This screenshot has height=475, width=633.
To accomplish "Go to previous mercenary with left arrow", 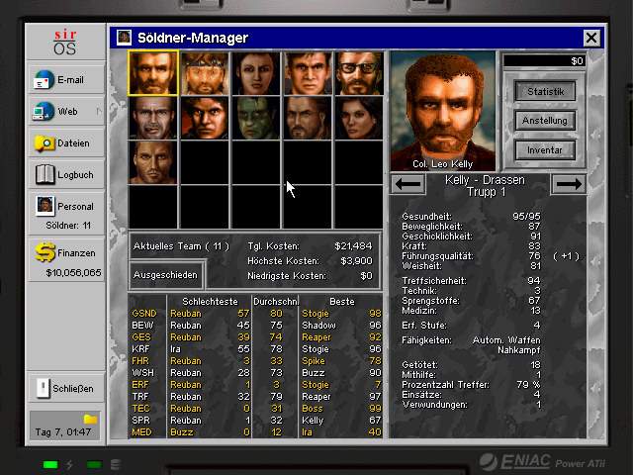I will pos(408,184).
